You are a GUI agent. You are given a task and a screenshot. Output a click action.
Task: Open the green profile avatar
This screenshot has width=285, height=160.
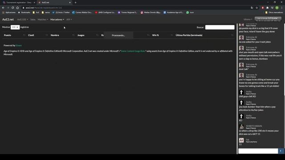point(277,8)
